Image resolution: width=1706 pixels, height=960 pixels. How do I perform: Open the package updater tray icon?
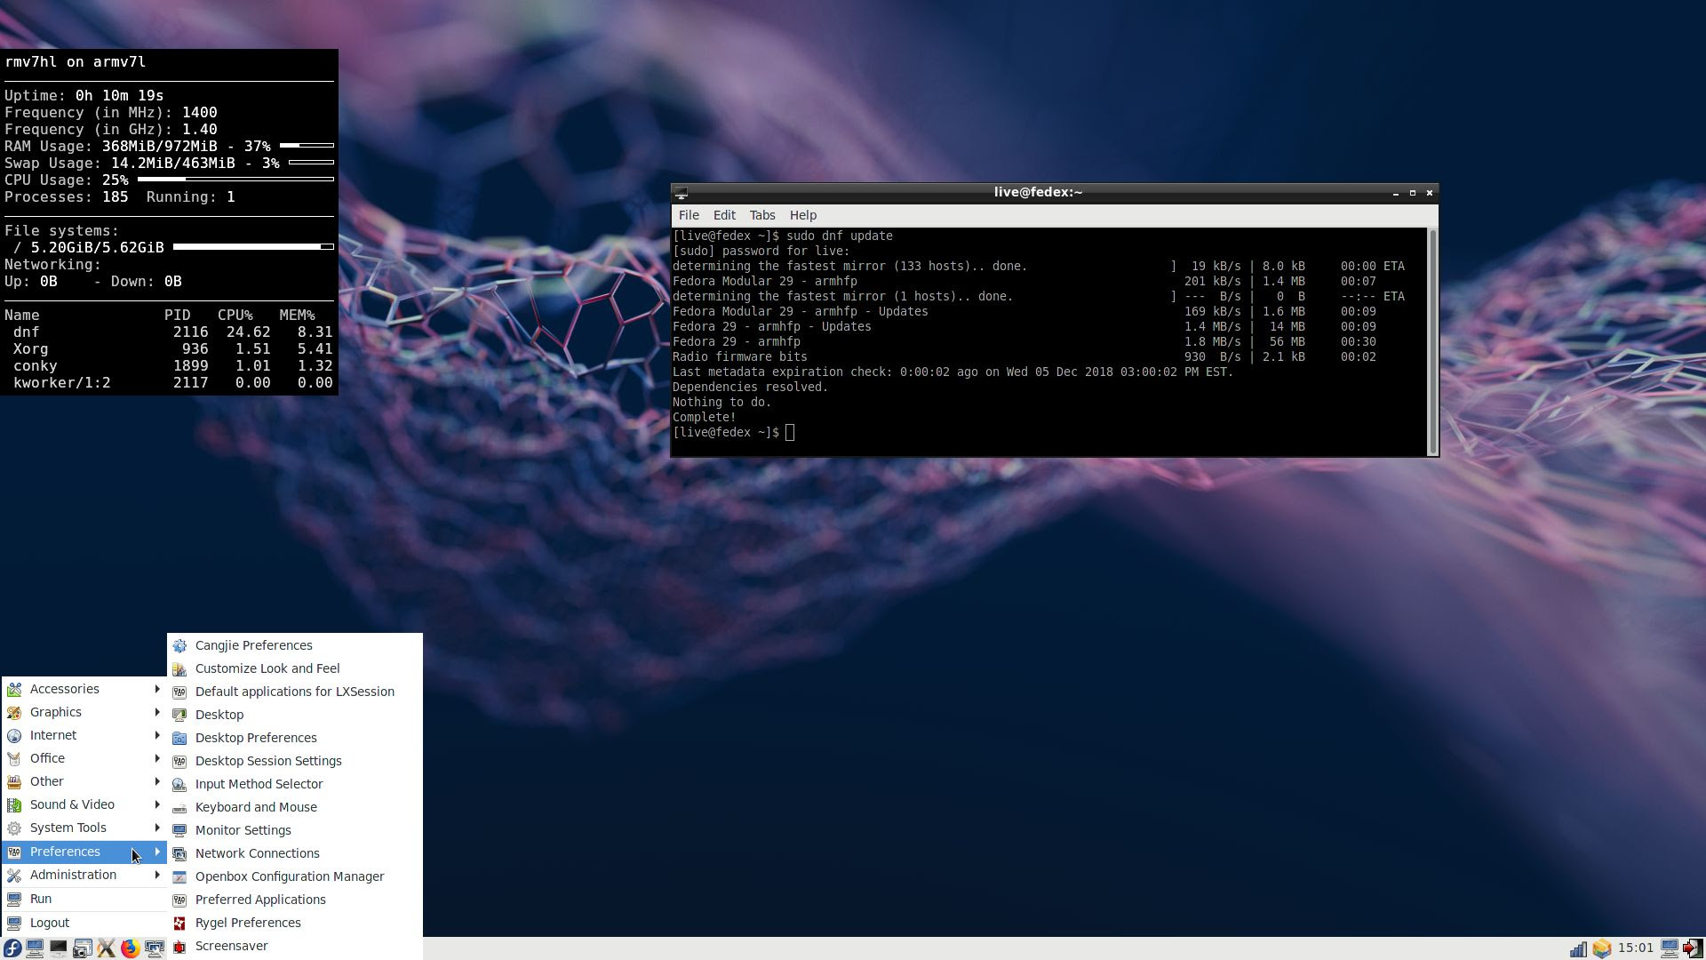coord(1601,948)
